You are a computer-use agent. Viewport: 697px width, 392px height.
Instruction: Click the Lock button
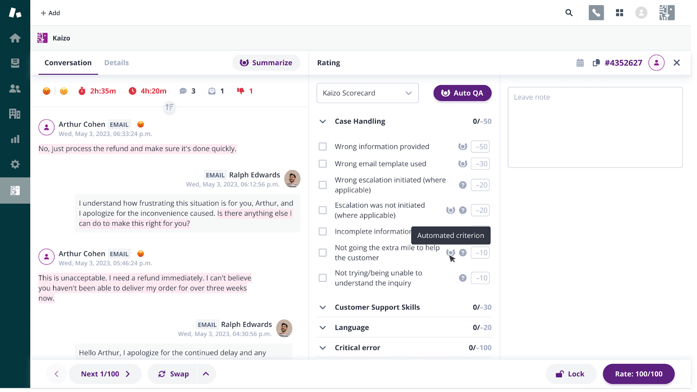coord(570,374)
